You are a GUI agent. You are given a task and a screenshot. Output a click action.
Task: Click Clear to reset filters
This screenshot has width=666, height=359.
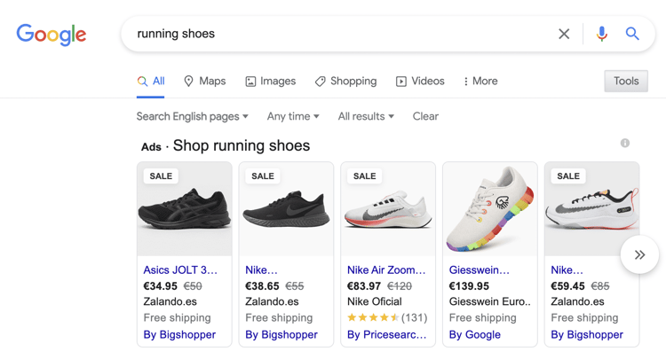pyautogui.click(x=425, y=116)
